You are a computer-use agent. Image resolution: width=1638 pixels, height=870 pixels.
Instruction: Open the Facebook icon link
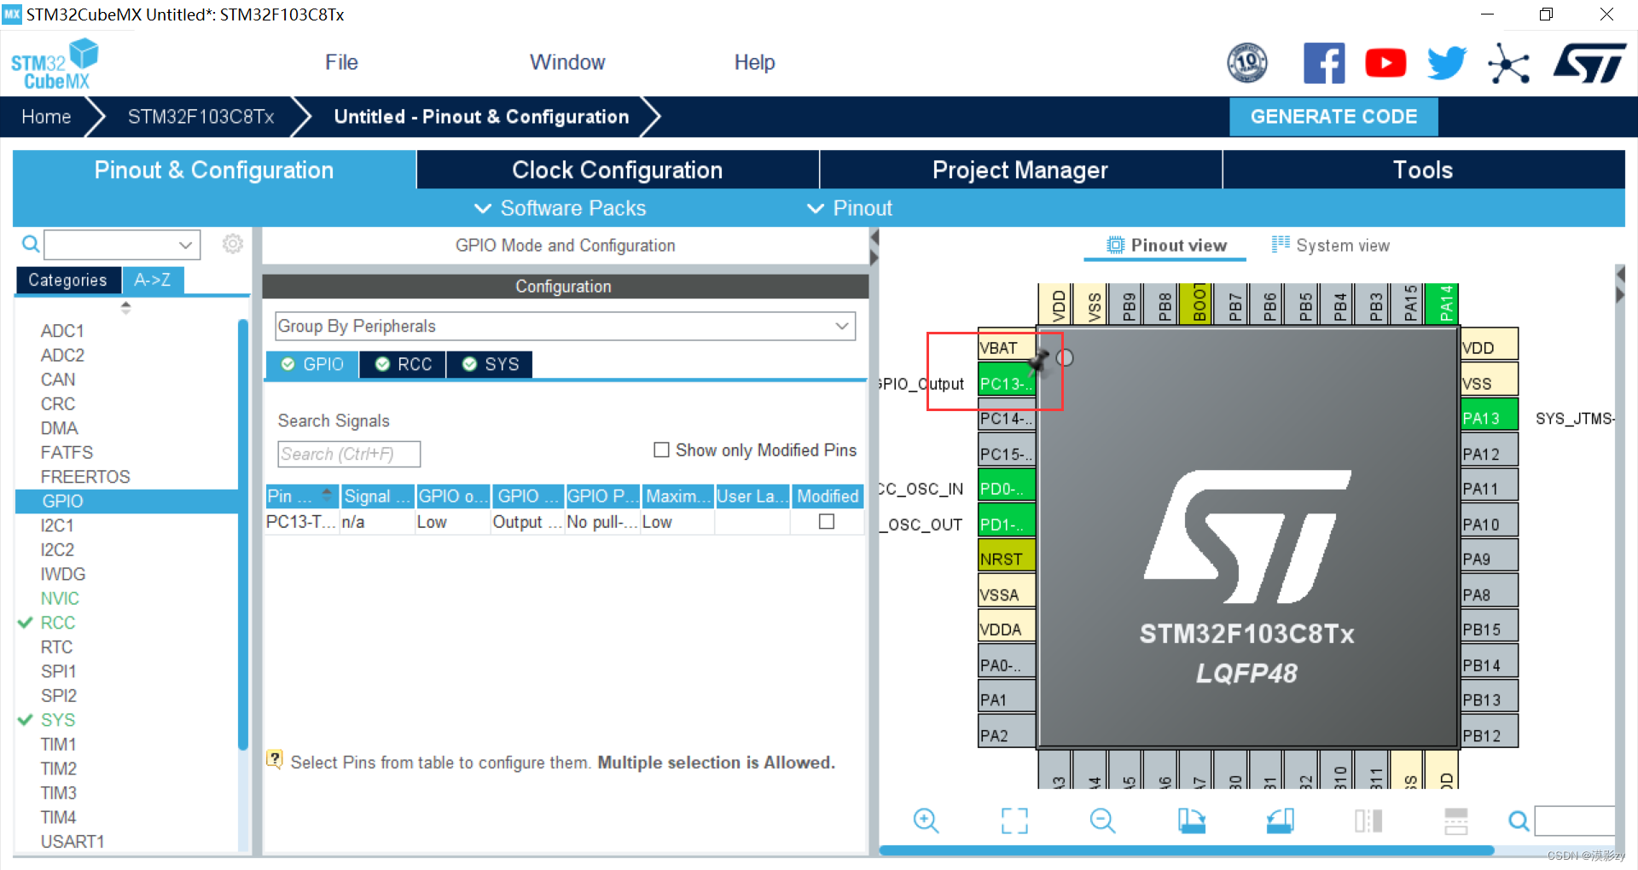(x=1324, y=63)
